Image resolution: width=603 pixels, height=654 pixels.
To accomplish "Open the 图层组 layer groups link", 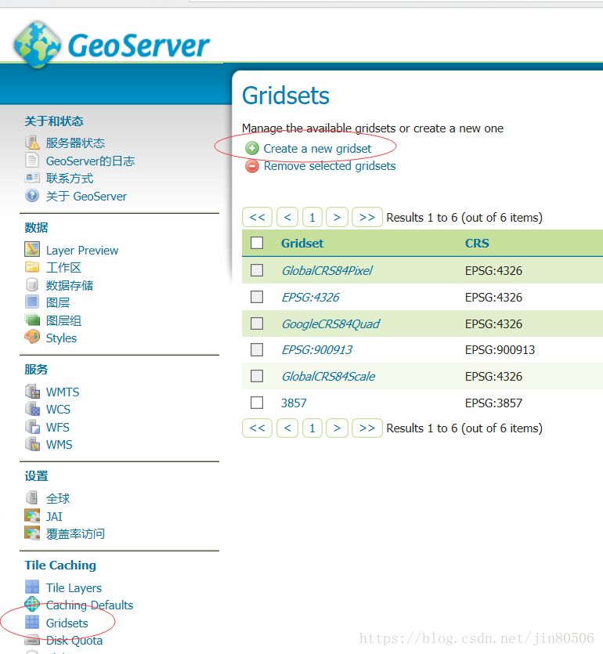I will (63, 320).
